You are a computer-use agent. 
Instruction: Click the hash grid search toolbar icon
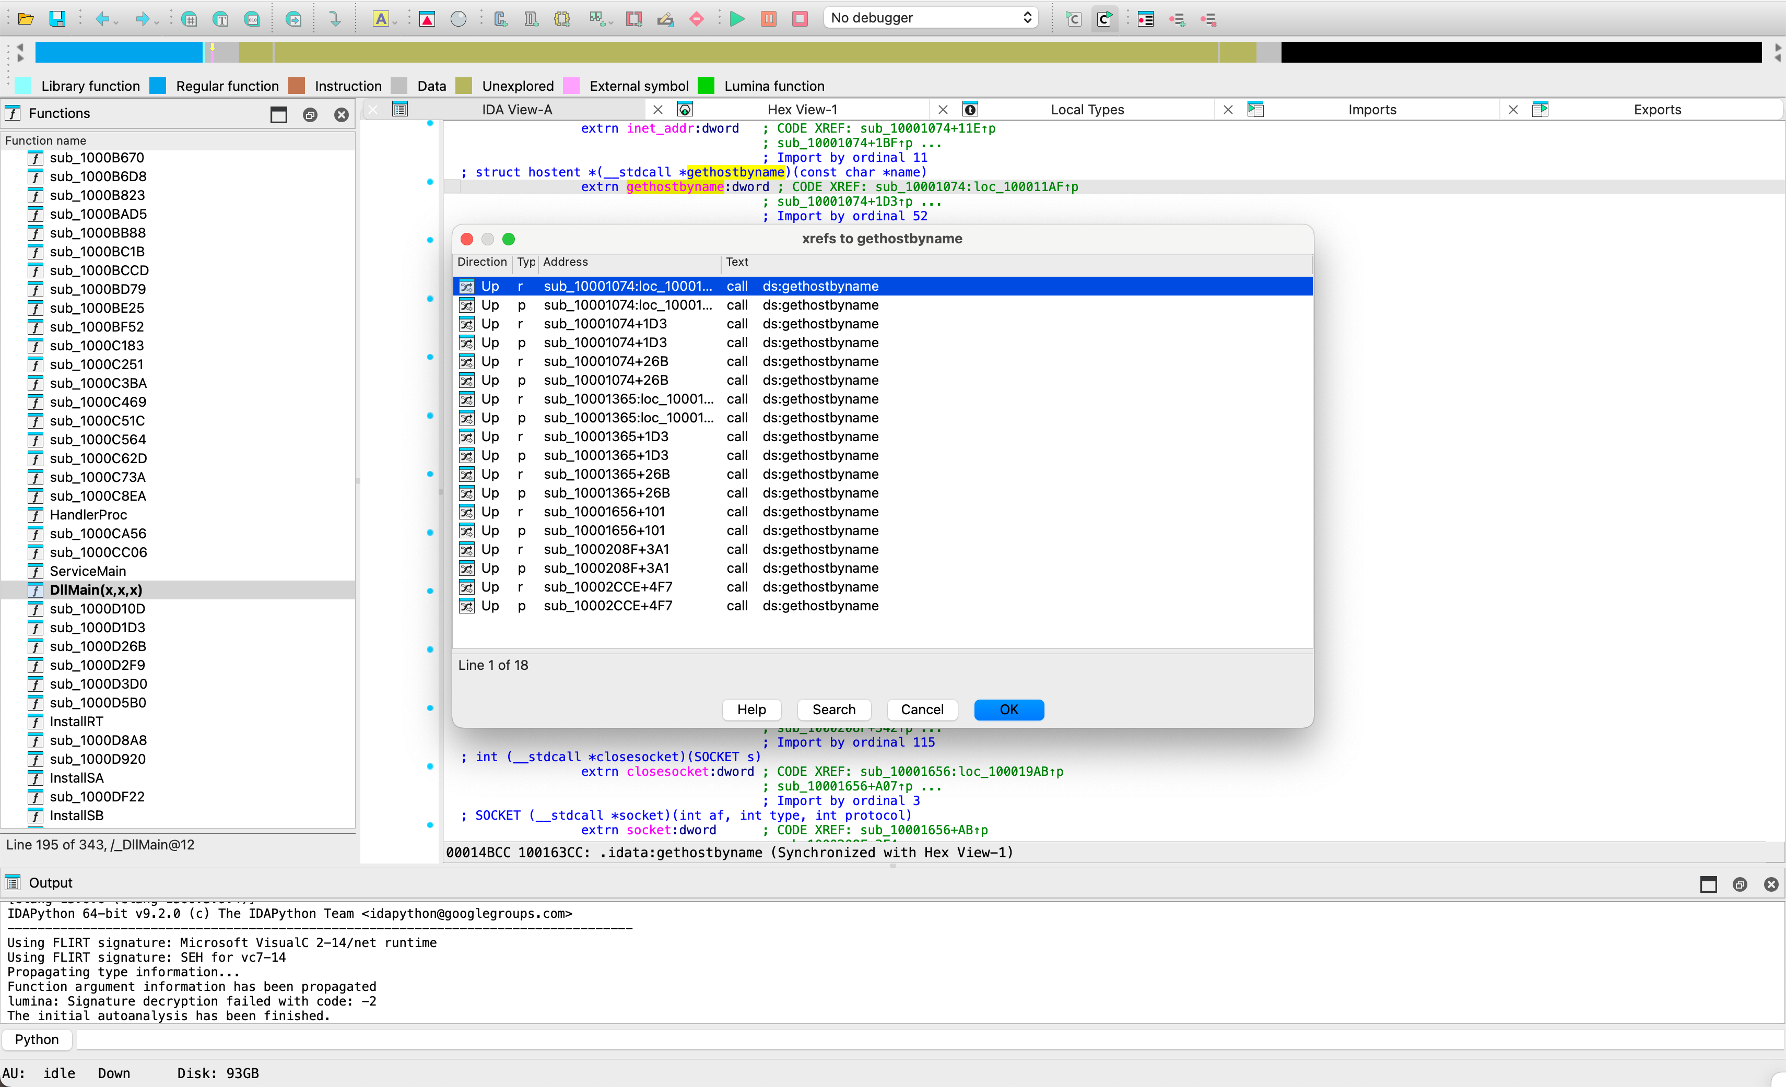click(189, 19)
